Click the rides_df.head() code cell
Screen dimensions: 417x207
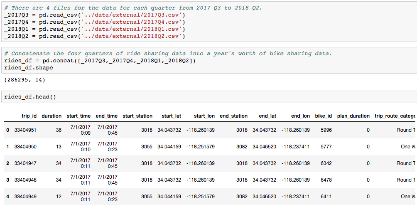click(x=209, y=97)
